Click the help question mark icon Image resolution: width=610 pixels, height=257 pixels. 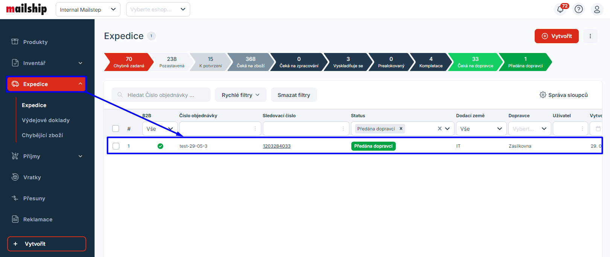tap(579, 9)
